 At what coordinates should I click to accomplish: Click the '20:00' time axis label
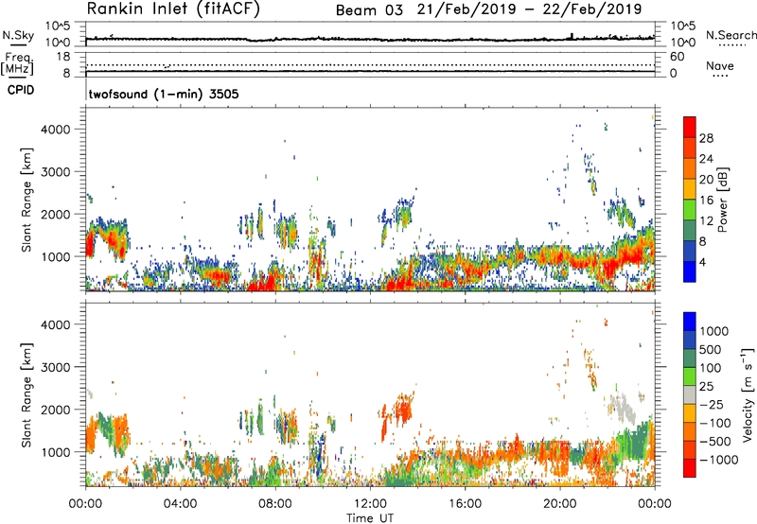[559, 504]
